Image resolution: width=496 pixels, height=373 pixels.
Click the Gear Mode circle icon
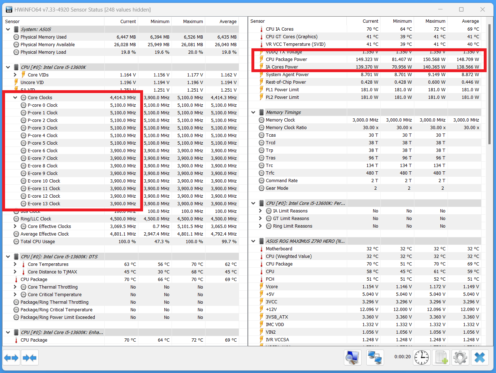point(262,188)
